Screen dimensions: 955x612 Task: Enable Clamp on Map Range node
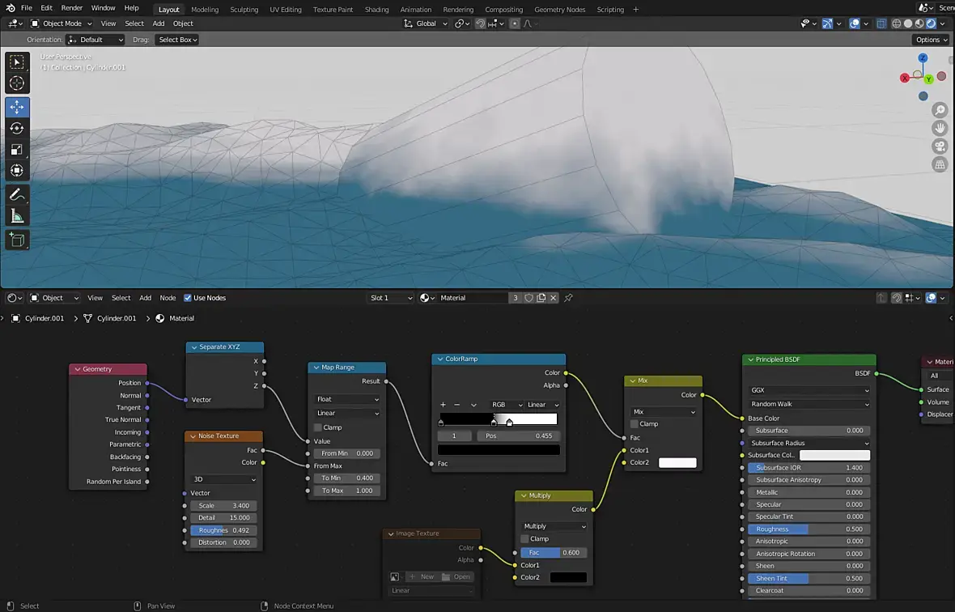[318, 427]
